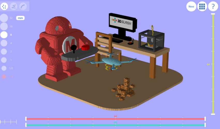Select the curved line mode icon
The image size is (220, 129).
click(23, 6)
